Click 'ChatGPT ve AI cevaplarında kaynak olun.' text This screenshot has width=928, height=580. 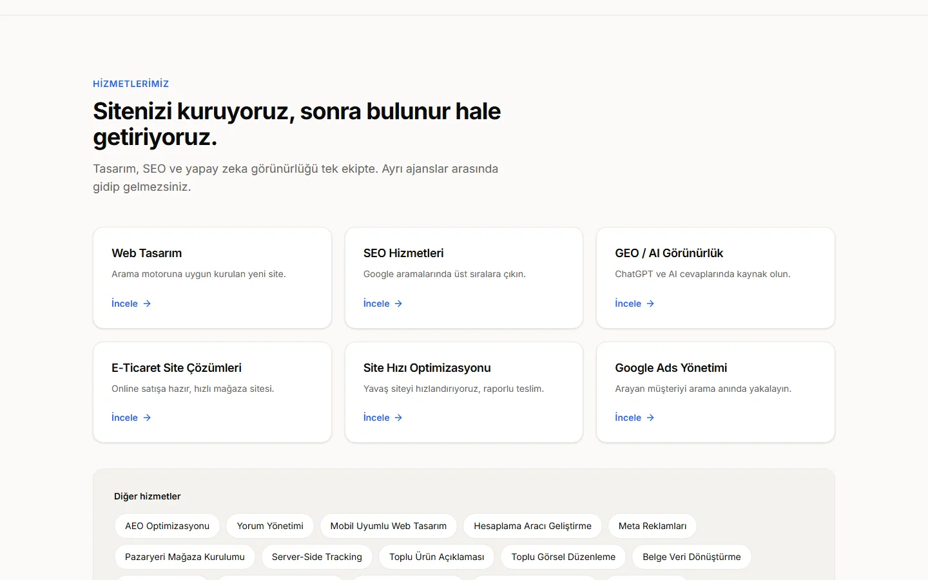702,274
